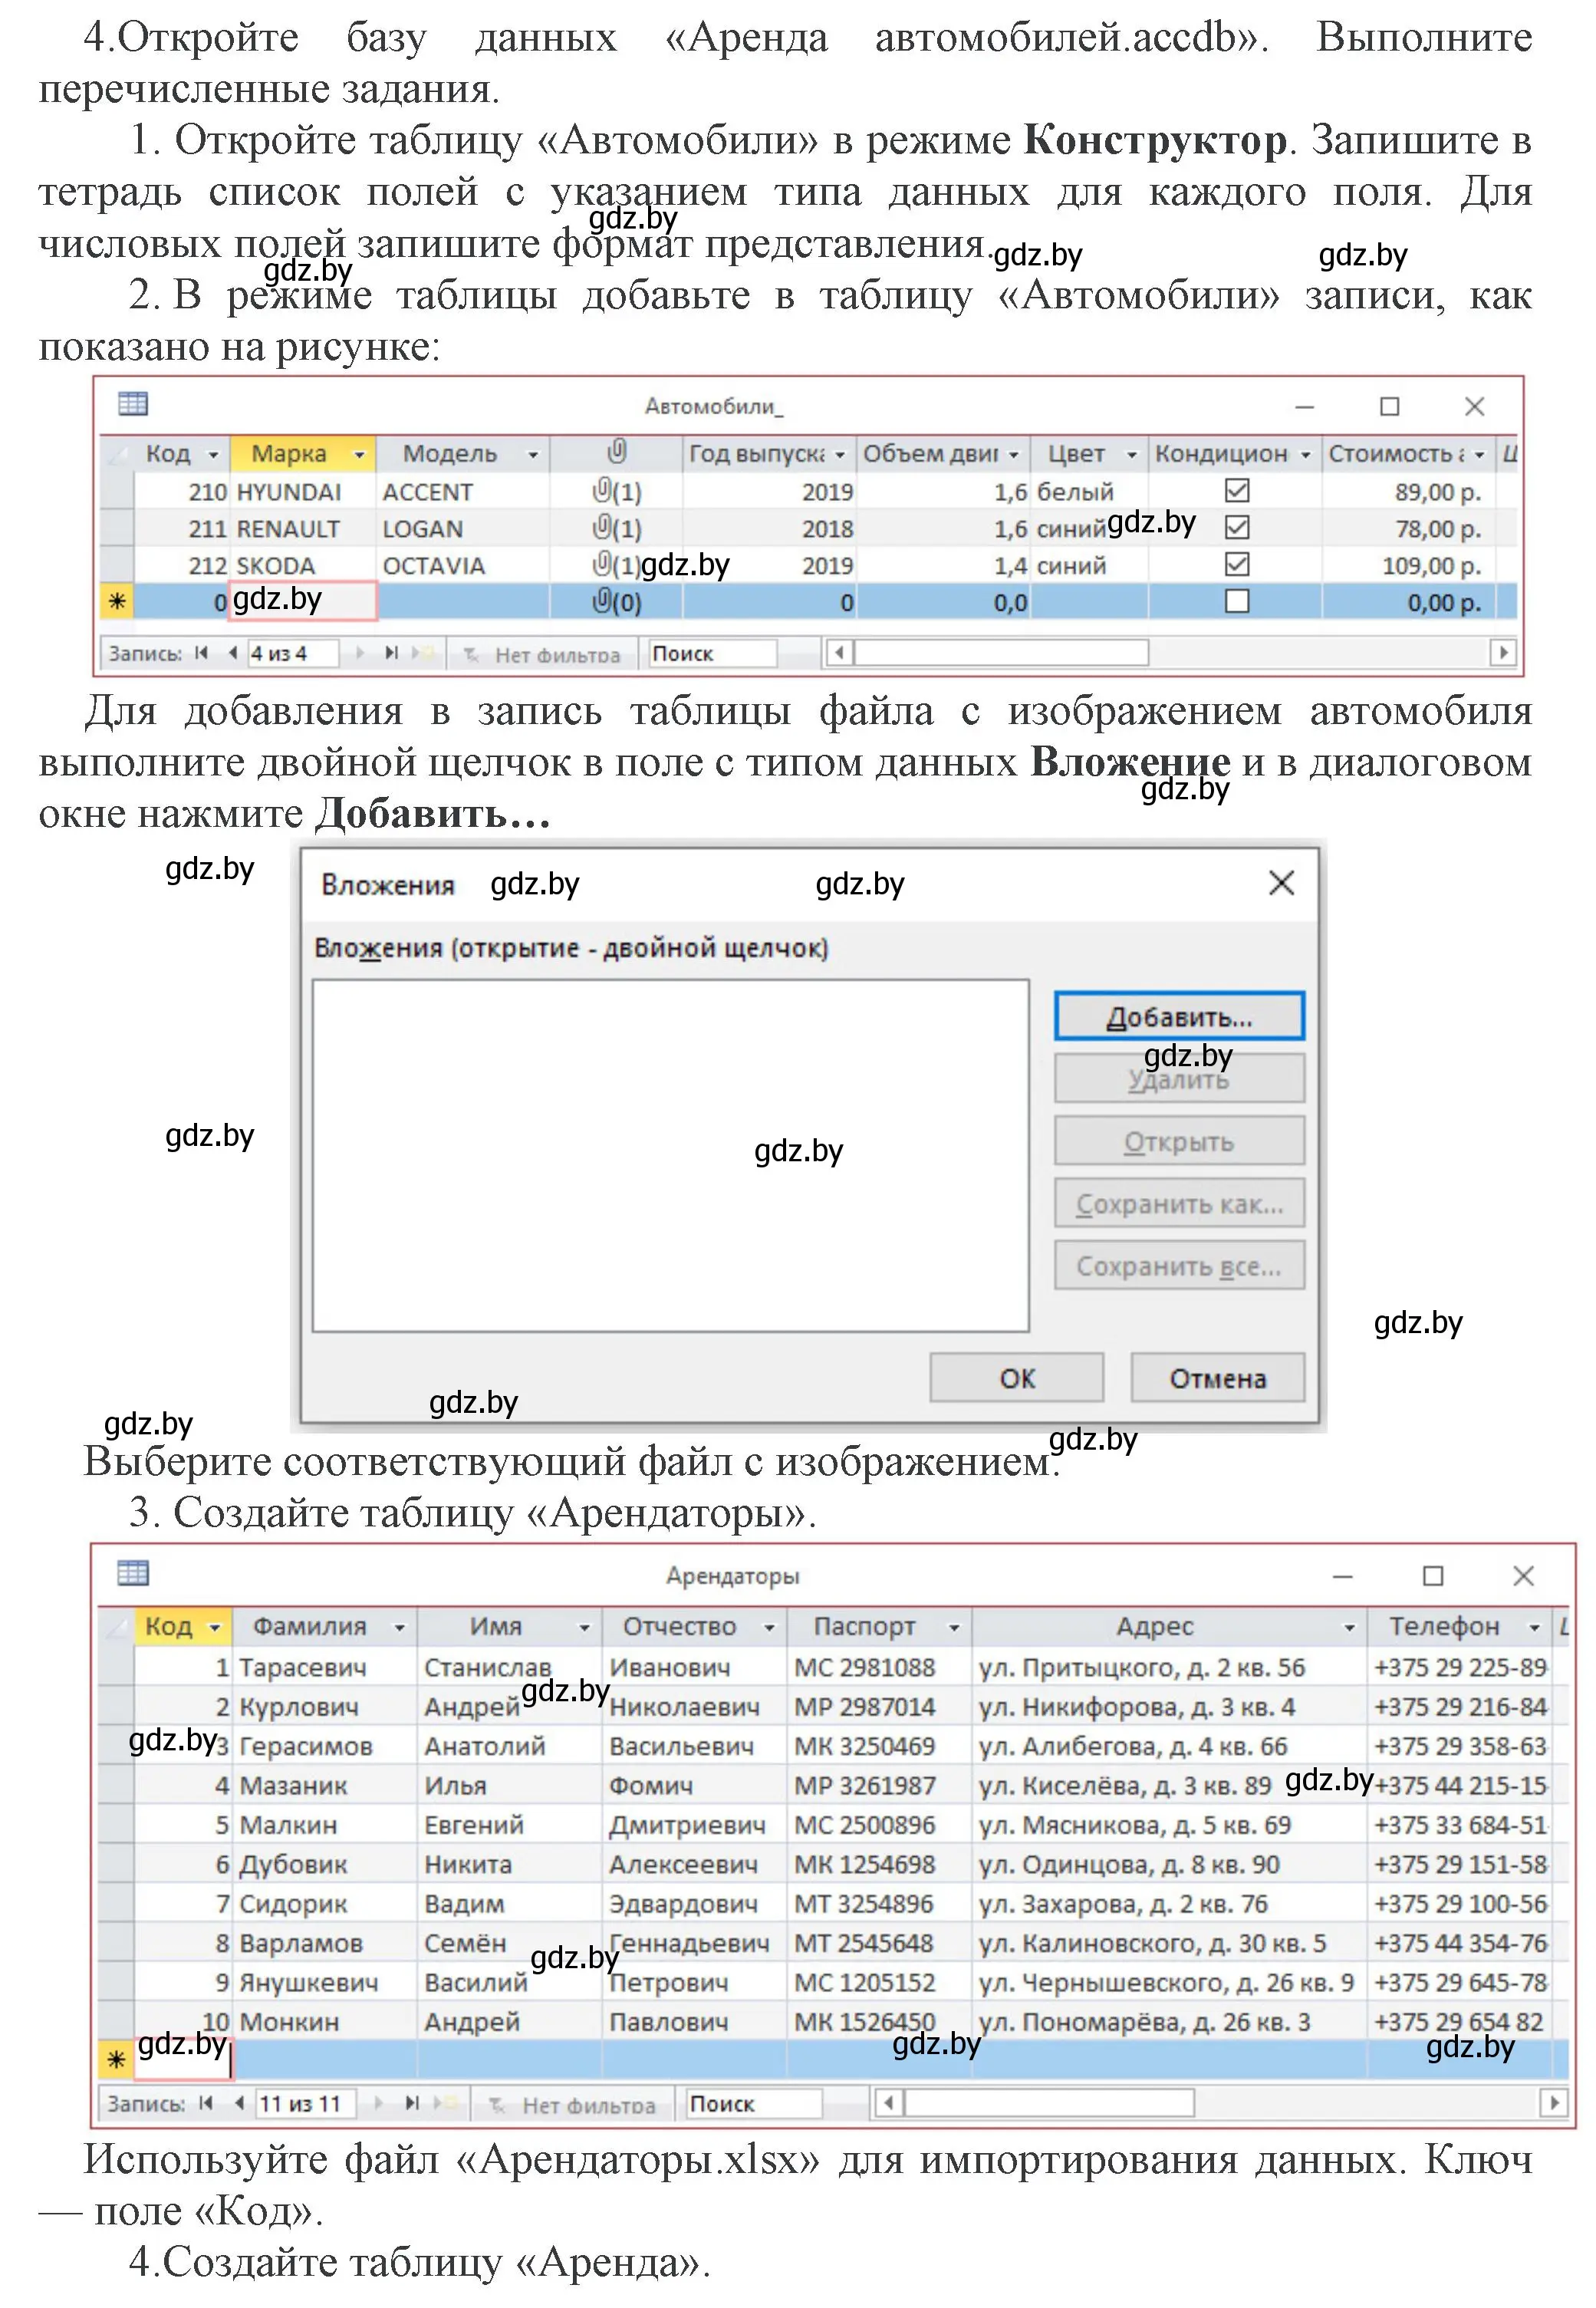The image size is (1596, 2308).
Task: Maximize the Арендаторы table window
Action: (x=1433, y=1575)
